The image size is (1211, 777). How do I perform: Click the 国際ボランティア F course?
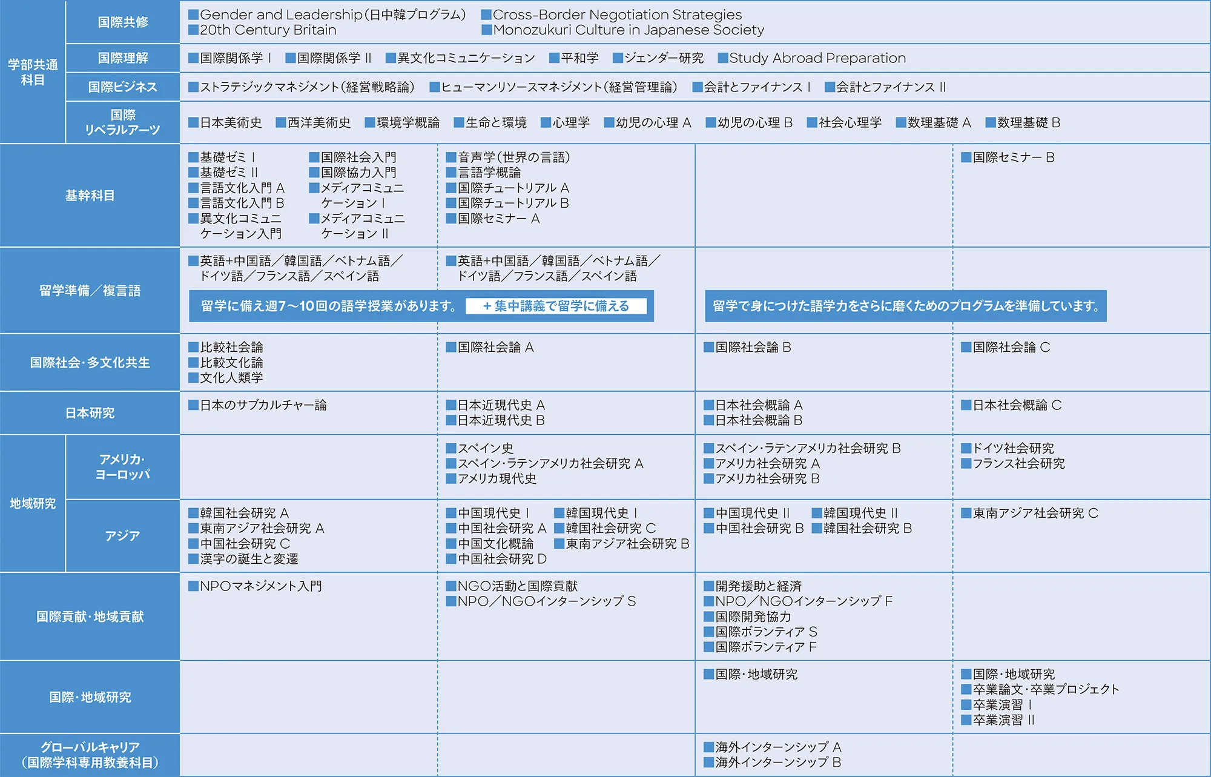coord(761,647)
